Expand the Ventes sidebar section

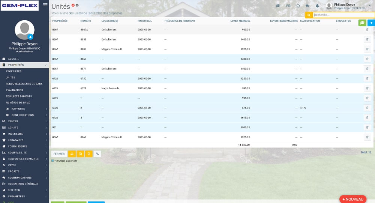(24, 121)
